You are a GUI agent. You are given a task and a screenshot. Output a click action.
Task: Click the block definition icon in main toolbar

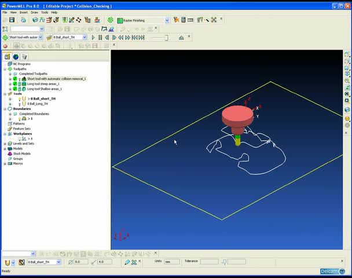35,20
